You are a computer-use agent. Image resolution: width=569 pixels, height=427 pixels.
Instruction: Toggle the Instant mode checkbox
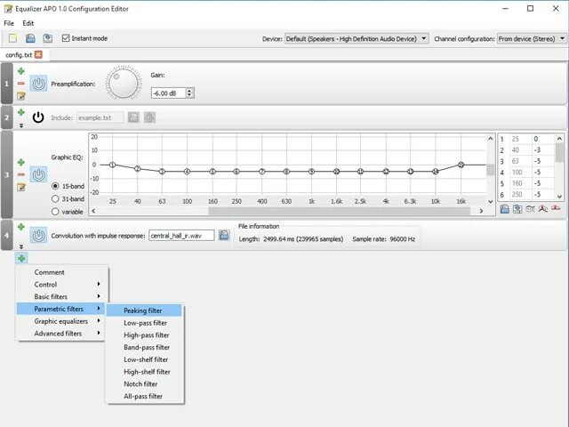click(66, 38)
